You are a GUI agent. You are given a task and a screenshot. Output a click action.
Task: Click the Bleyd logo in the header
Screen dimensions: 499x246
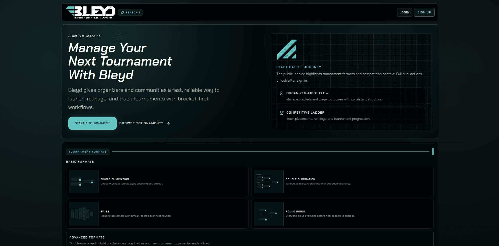tap(90, 12)
